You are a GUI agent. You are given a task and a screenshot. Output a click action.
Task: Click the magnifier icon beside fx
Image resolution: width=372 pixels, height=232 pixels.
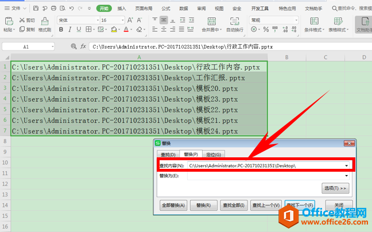[x=74, y=47]
